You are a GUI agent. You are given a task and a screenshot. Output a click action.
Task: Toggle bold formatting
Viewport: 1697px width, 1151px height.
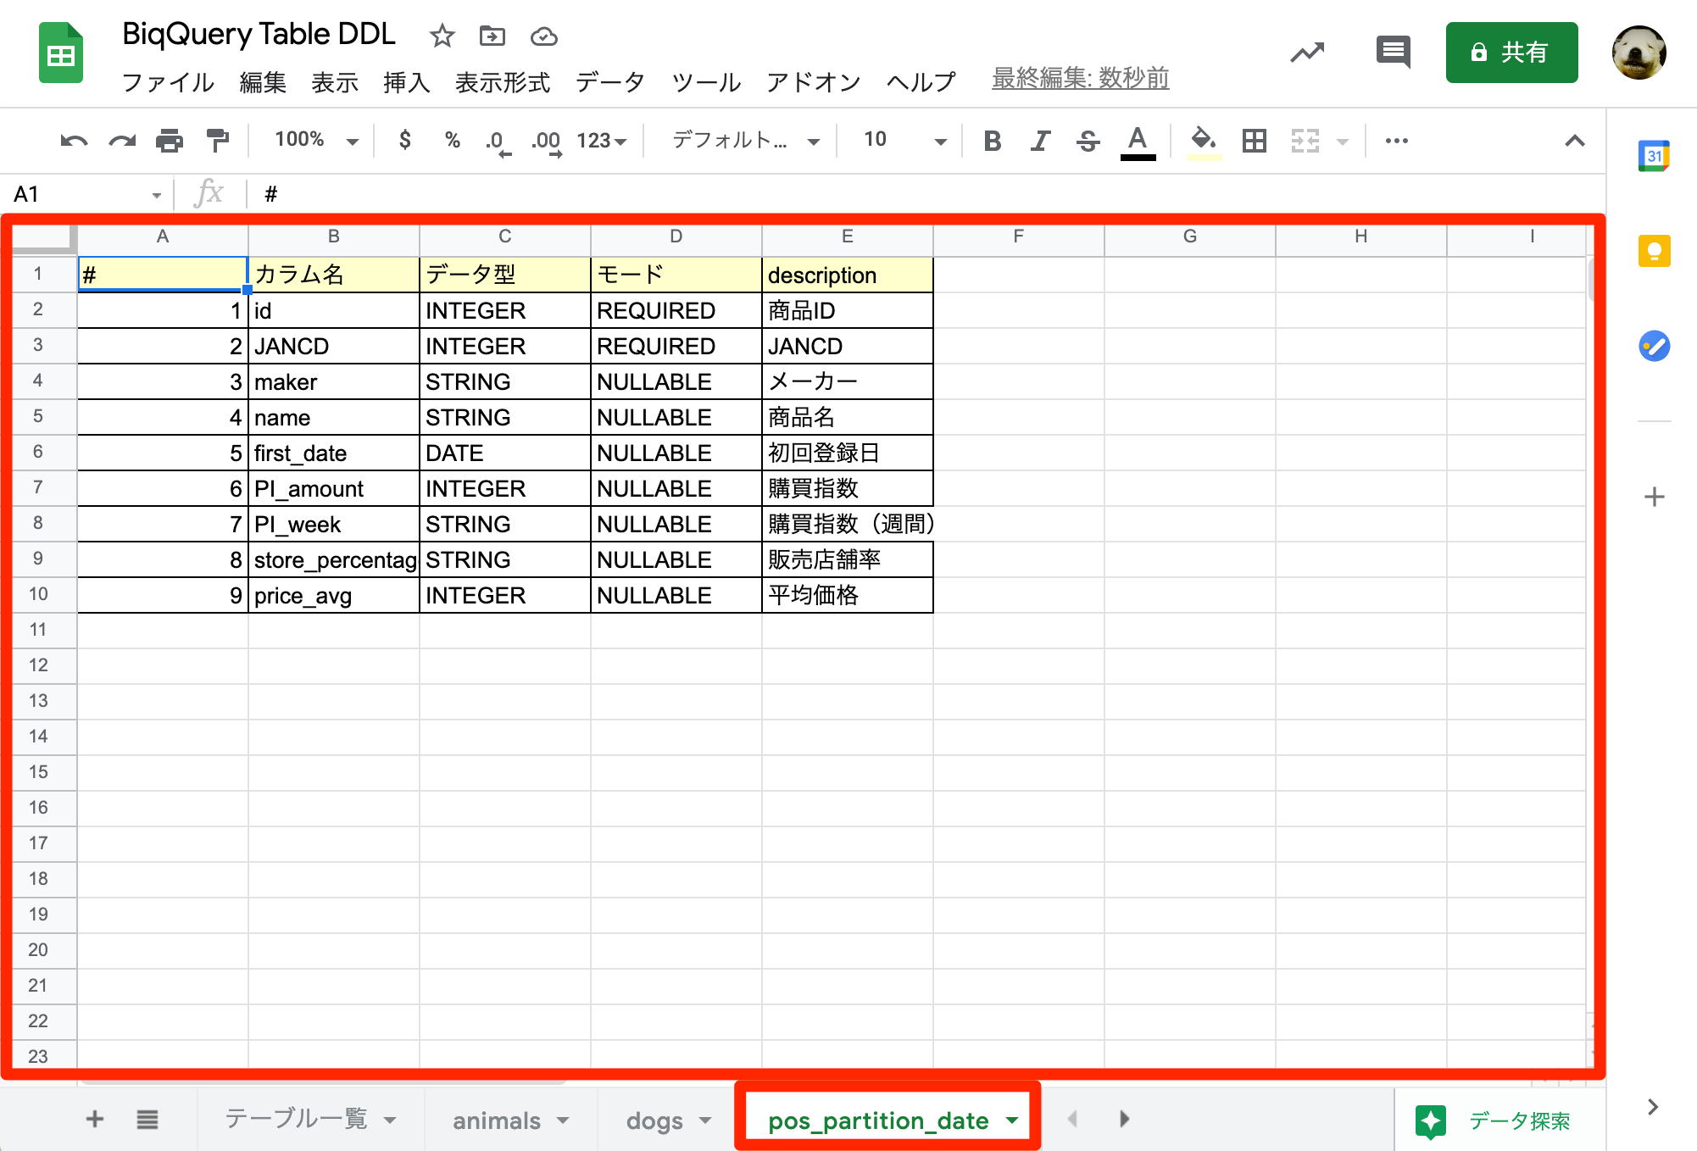click(x=992, y=141)
